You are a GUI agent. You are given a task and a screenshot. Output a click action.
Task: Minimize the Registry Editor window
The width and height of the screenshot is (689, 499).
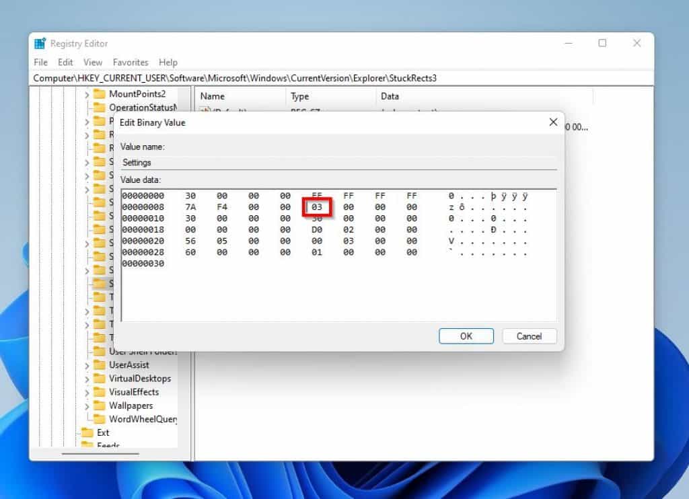tap(569, 43)
